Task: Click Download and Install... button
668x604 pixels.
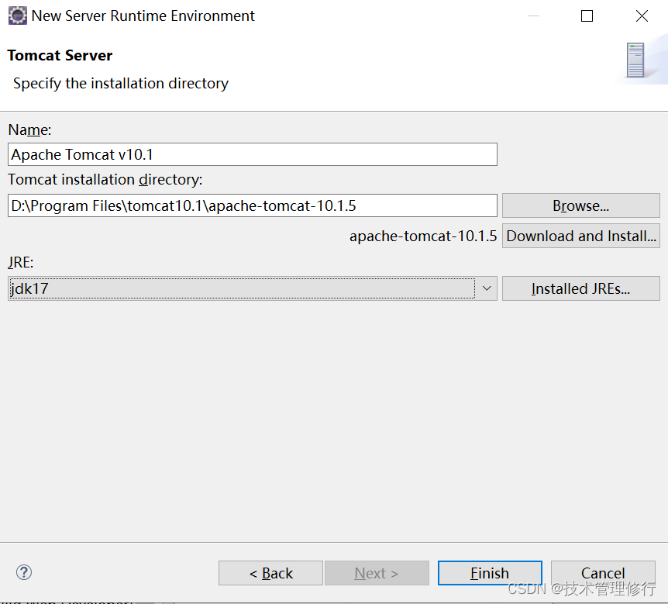Action: [x=580, y=236]
